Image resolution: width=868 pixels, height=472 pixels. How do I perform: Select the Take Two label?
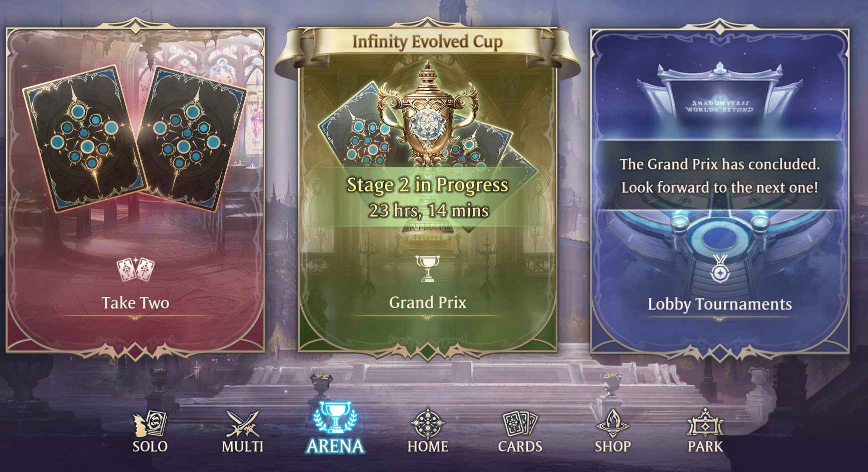pyautogui.click(x=136, y=303)
